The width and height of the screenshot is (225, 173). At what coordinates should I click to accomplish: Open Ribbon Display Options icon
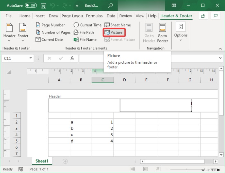point(174,5)
